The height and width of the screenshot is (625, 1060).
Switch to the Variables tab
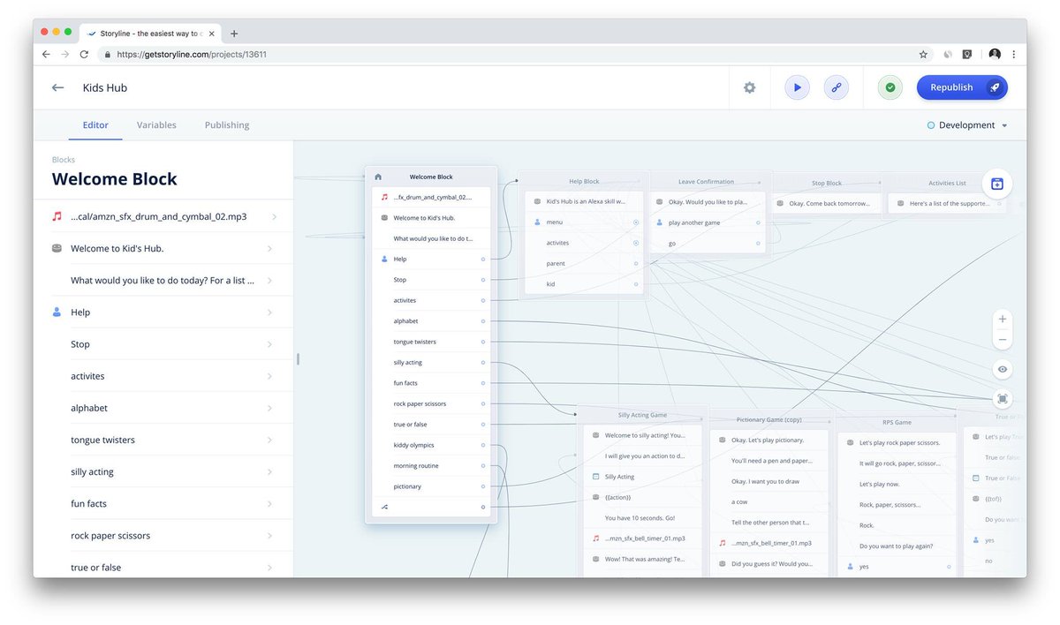point(156,124)
